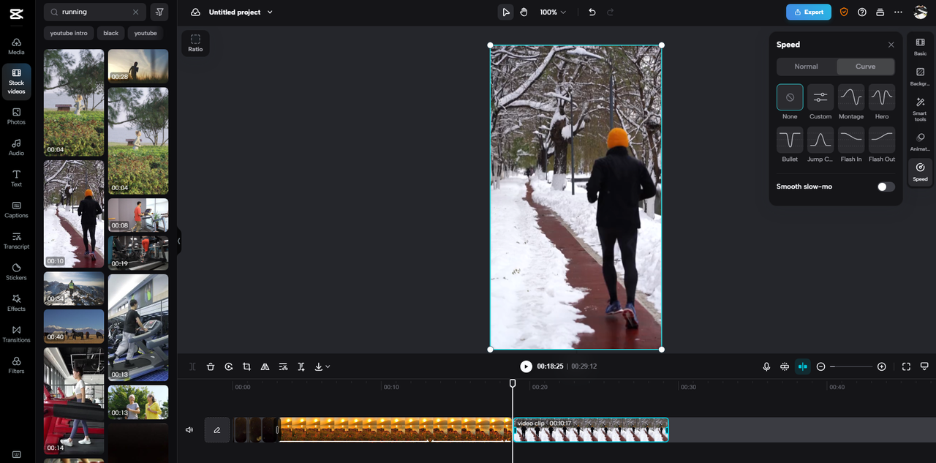Open the Media panel
936x463 pixels.
tap(16, 46)
